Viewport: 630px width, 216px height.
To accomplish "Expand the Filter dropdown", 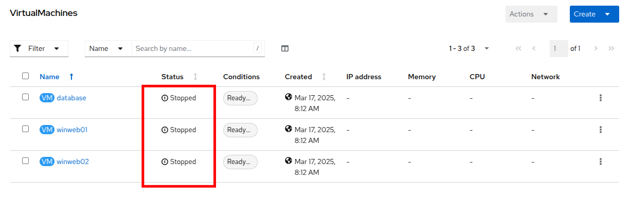I will coord(39,48).
